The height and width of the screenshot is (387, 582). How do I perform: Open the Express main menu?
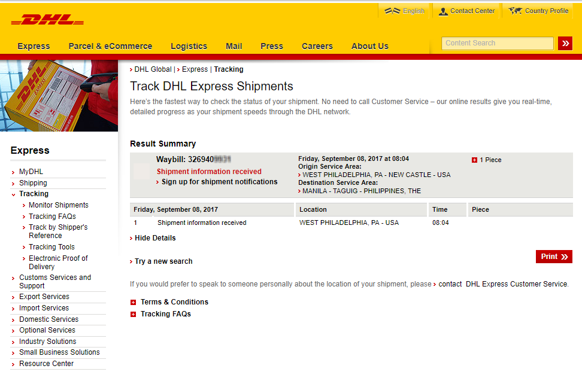coord(34,46)
